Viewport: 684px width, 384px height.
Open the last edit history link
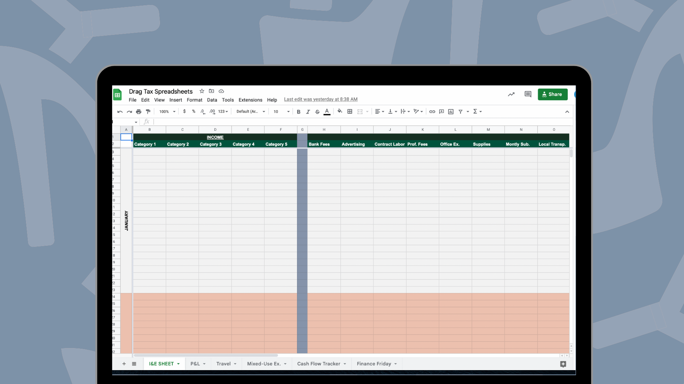tap(321, 100)
